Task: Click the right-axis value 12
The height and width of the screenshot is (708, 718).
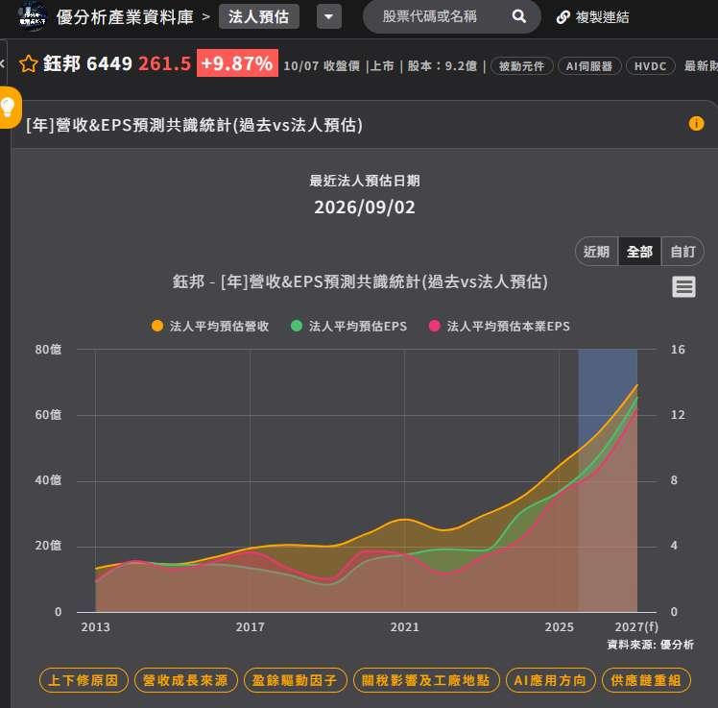Action: 678,415
